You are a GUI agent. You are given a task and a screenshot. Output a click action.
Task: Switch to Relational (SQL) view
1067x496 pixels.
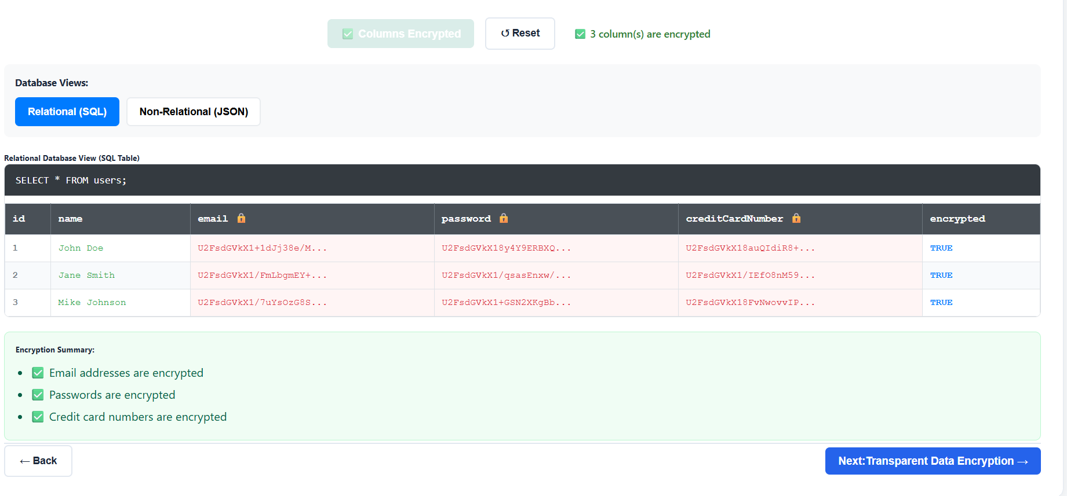point(67,112)
